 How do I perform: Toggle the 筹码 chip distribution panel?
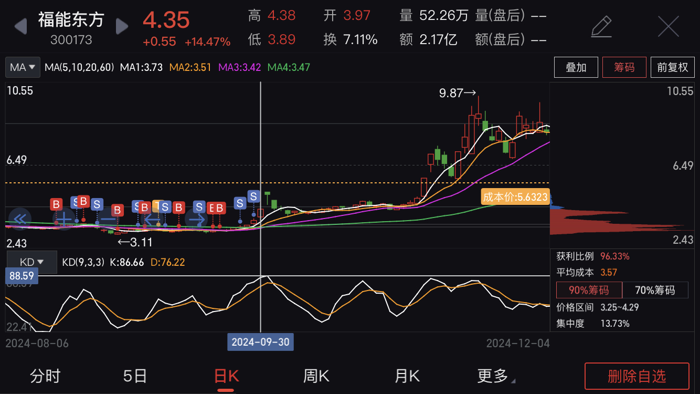point(624,67)
